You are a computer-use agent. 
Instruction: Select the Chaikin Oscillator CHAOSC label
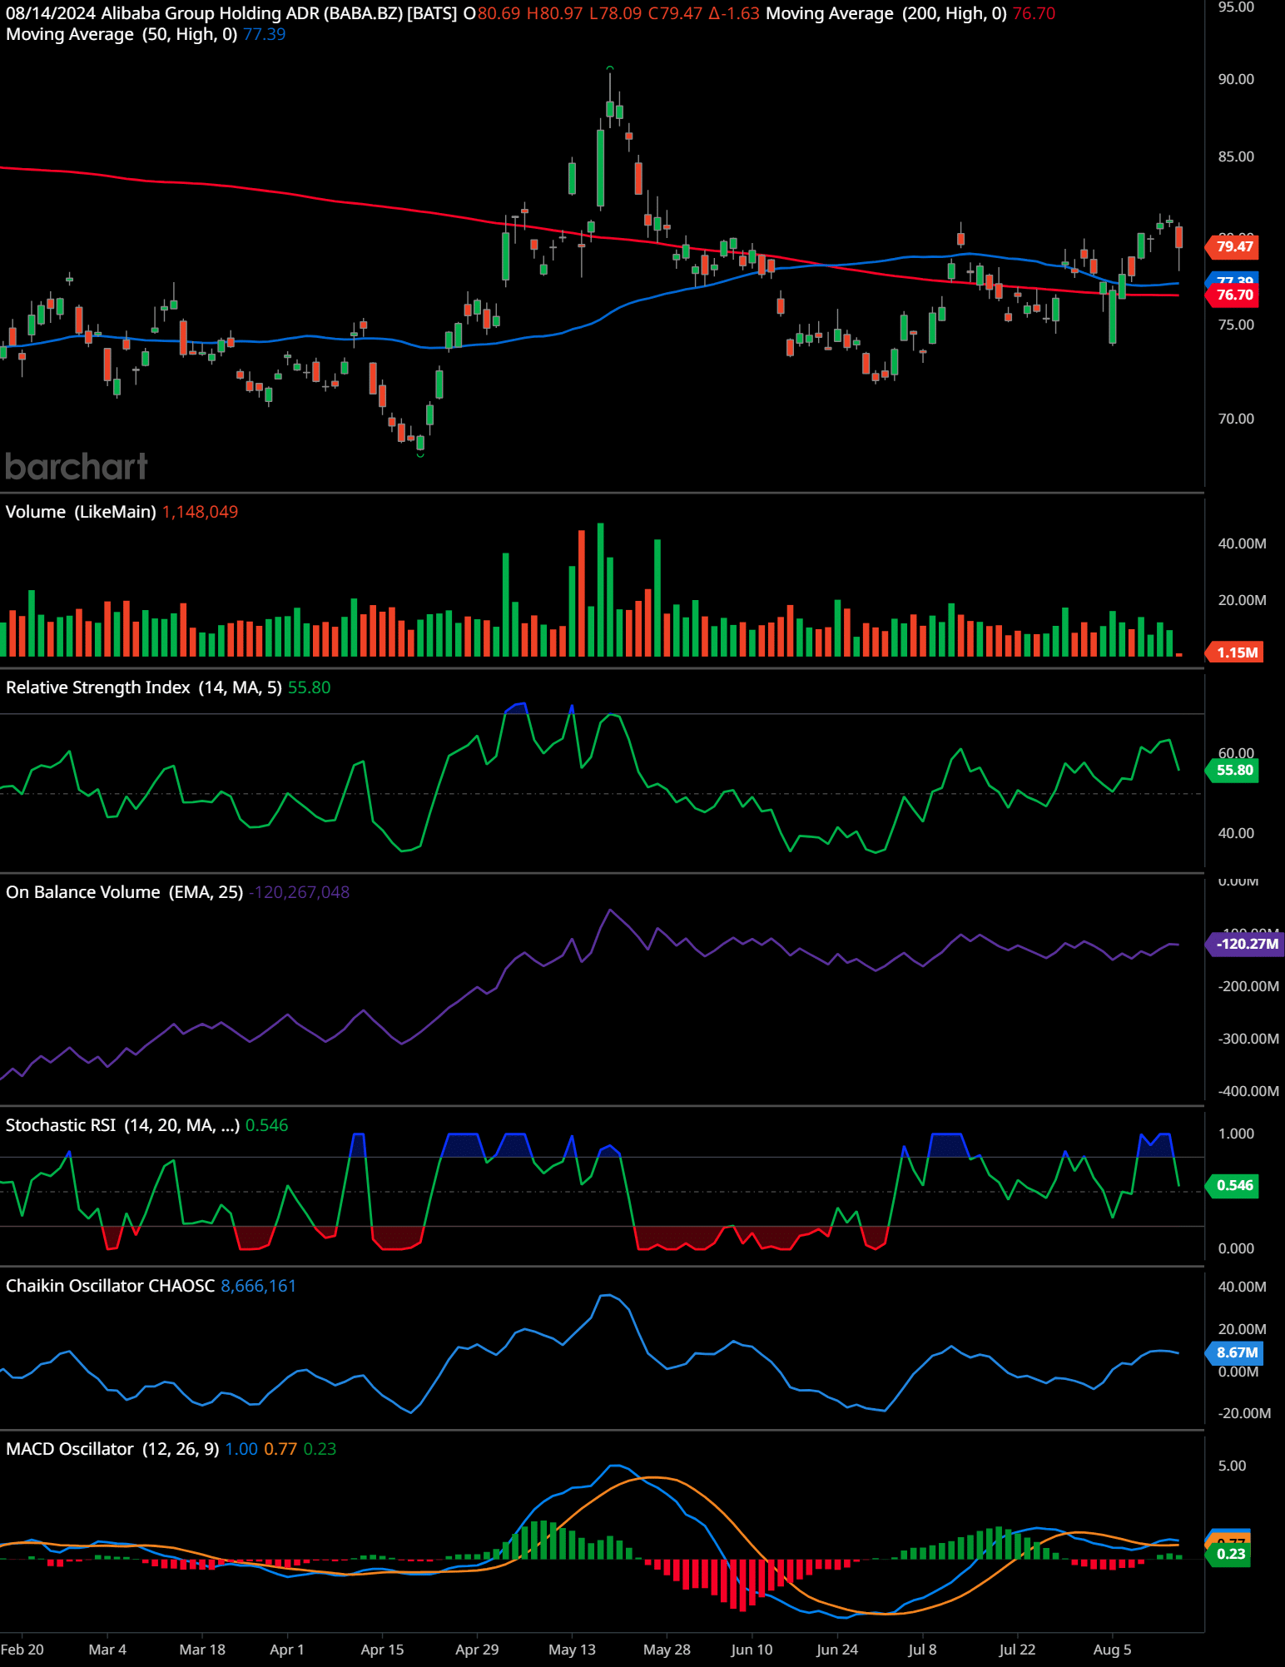(x=111, y=1286)
